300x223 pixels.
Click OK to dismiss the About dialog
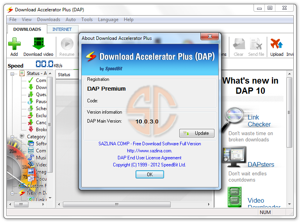coord(150,175)
